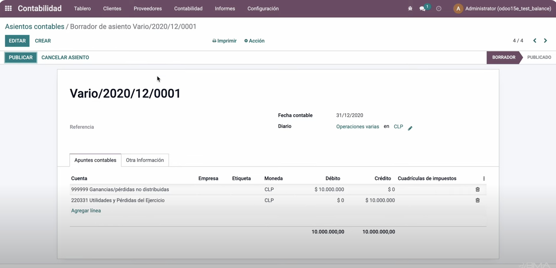Open the Operaciones varias journal link
Viewport: 556px width, 268px height.
click(357, 127)
